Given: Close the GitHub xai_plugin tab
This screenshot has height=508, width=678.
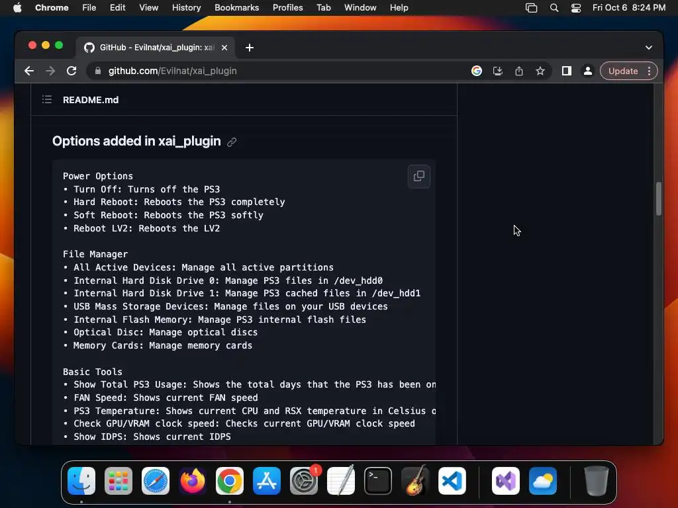Looking at the screenshot, I should click(x=224, y=48).
